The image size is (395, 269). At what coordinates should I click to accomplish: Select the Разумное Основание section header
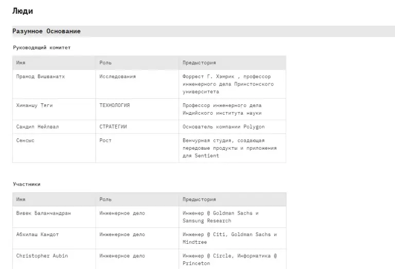pos(46,31)
